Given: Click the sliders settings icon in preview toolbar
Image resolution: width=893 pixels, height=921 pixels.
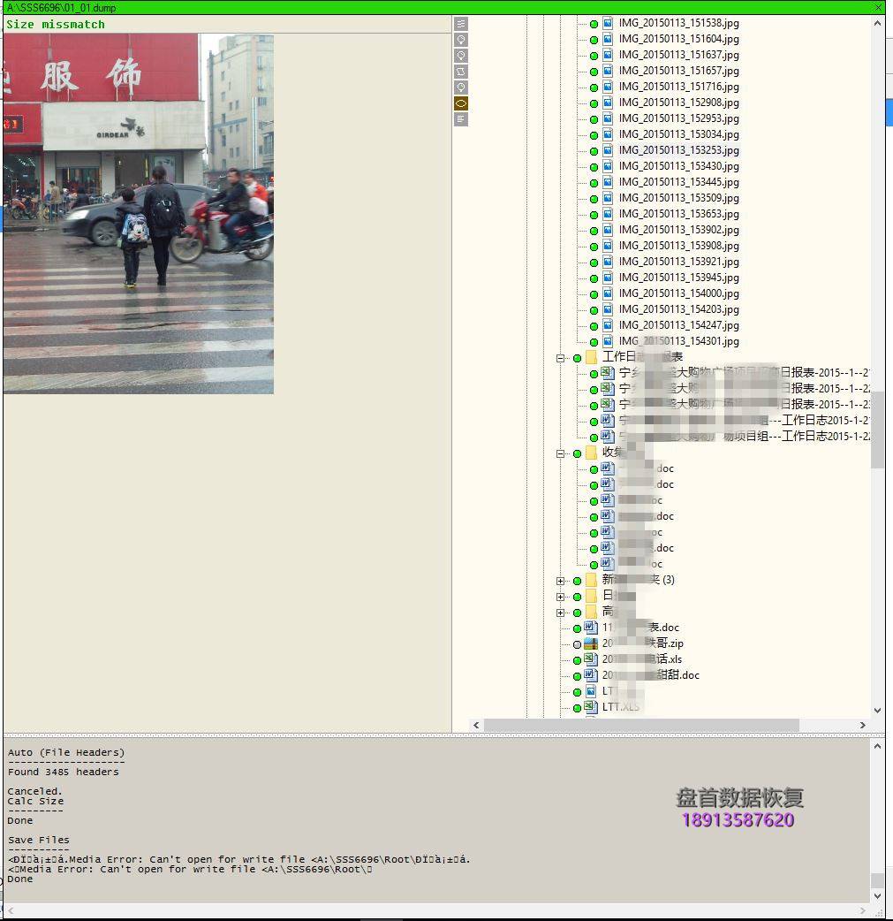Looking at the screenshot, I should (x=460, y=24).
